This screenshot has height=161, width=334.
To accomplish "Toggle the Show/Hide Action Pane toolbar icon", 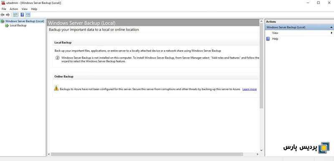I will (x=28, y=15).
